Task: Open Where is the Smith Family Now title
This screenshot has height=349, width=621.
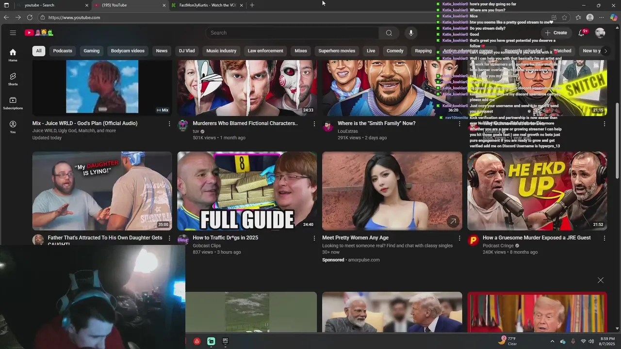Action: click(376, 124)
